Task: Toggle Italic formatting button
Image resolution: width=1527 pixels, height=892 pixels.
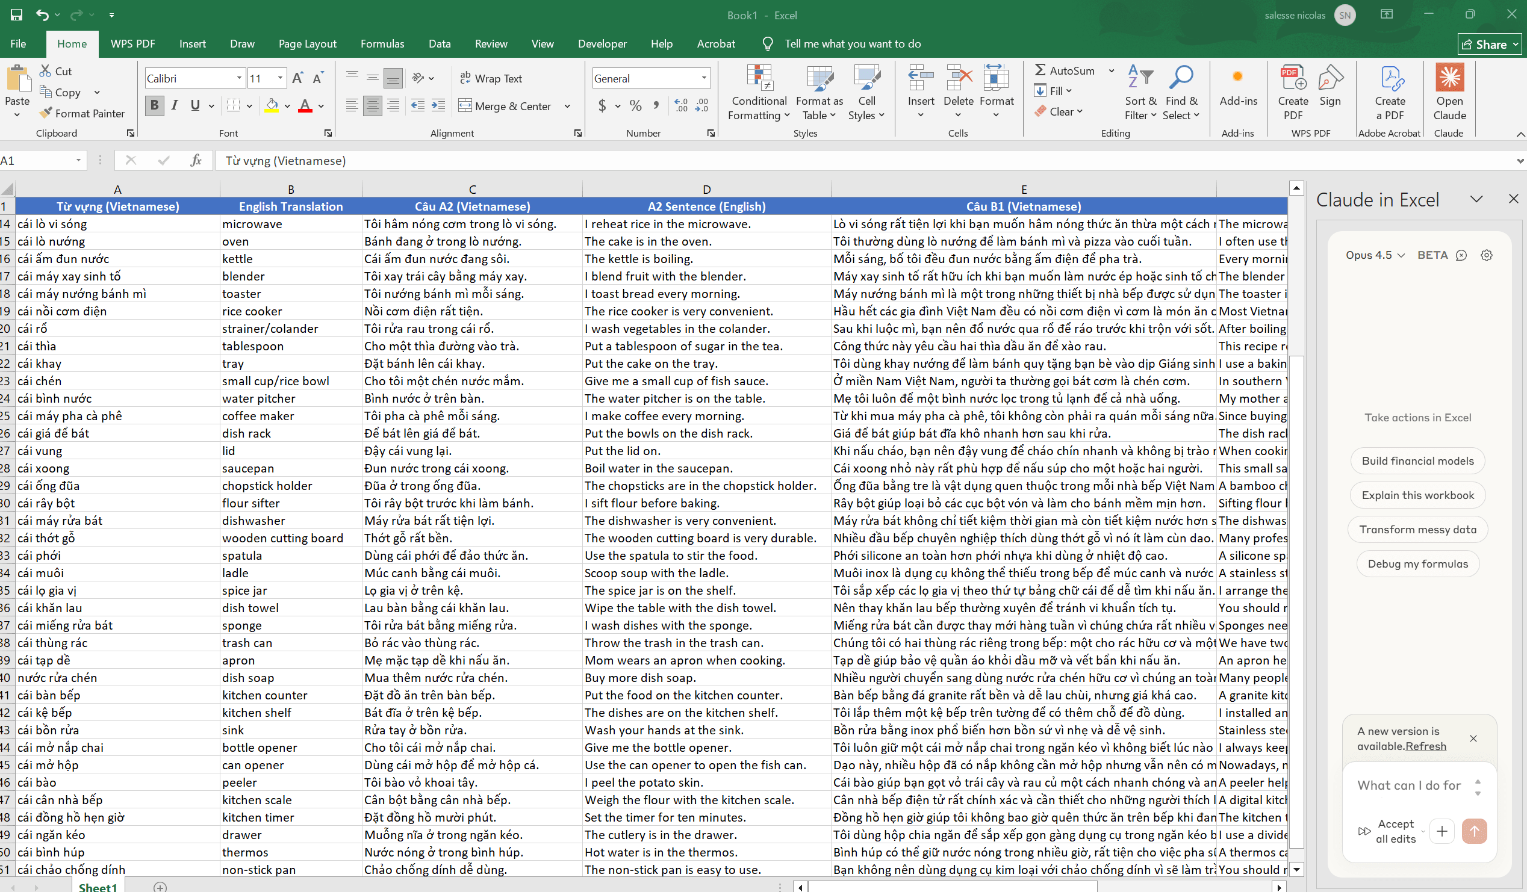Action: 175,105
